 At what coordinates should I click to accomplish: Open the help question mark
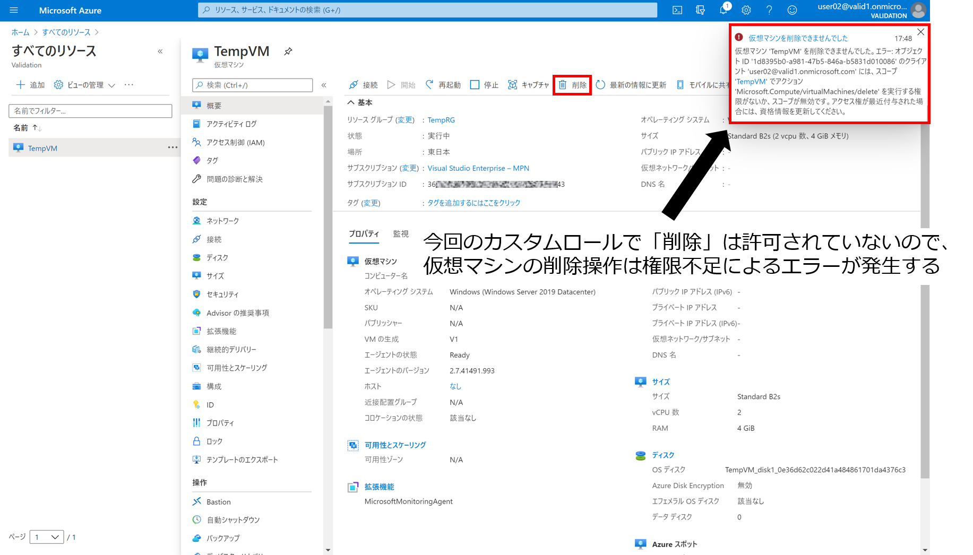point(769,10)
